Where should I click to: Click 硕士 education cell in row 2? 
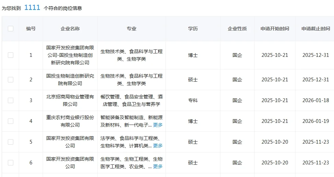(193, 80)
